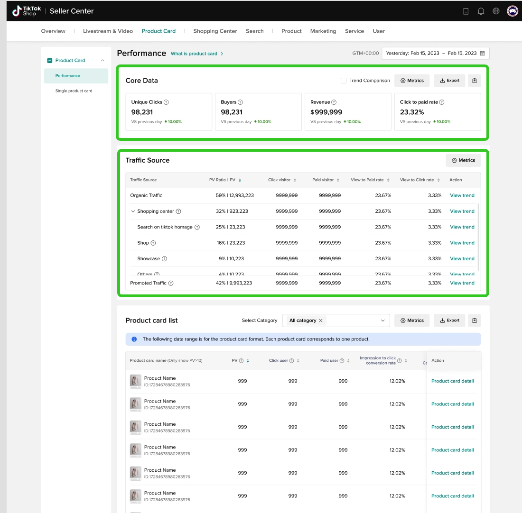Collapse the Shopping center row
Screen dimensions: 522x513
pyautogui.click(x=133, y=211)
